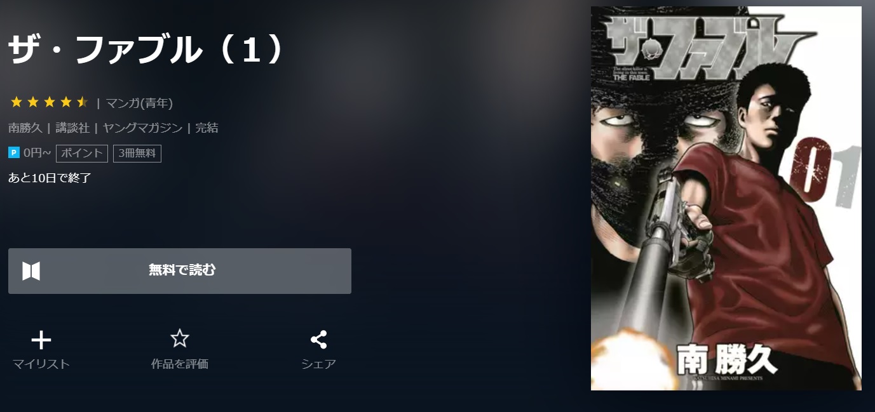Click the title ザ・ファブル（1）
This screenshot has height=412, width=875.
pyautogui.click(x=147, y=50)
